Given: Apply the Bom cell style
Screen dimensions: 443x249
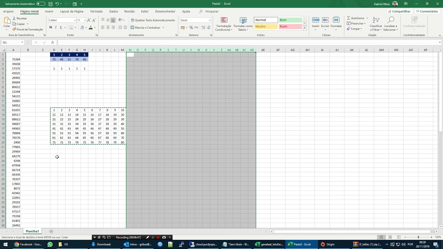Looking at the screenshot, I should pos(290,20).
